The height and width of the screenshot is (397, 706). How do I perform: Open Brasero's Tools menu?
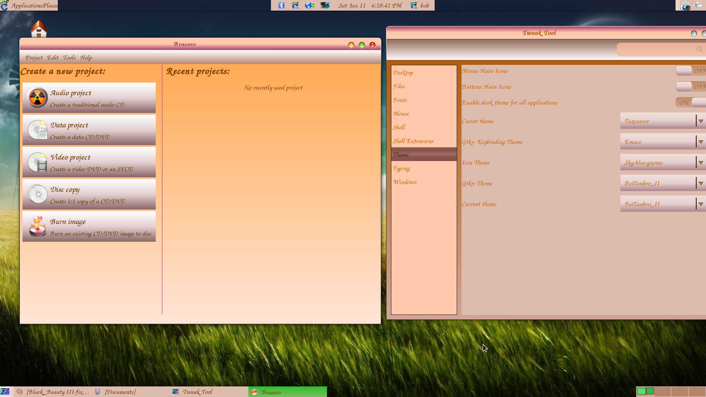tap(69, 57)
